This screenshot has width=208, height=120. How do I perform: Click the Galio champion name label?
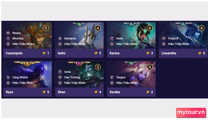62,53
